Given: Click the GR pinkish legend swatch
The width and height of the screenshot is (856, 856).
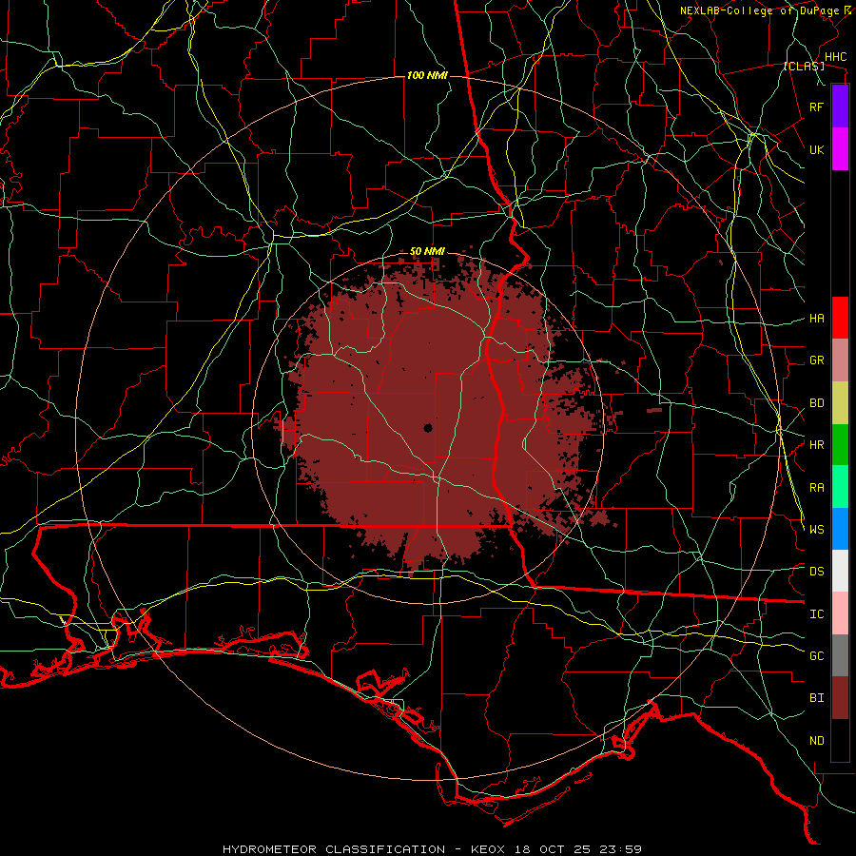Looking at the screenshot, I should (x=840, y=360).
